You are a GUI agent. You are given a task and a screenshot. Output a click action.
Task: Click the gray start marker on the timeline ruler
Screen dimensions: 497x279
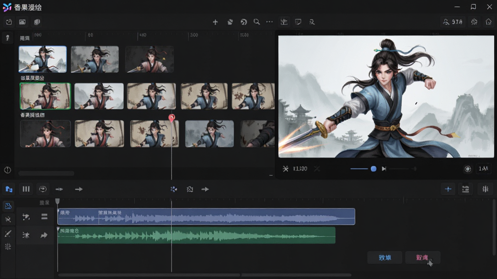click(x=57, y=201)
